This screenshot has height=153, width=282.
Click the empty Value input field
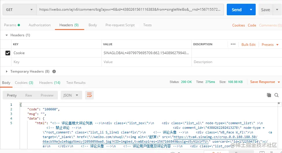(146, 62)
